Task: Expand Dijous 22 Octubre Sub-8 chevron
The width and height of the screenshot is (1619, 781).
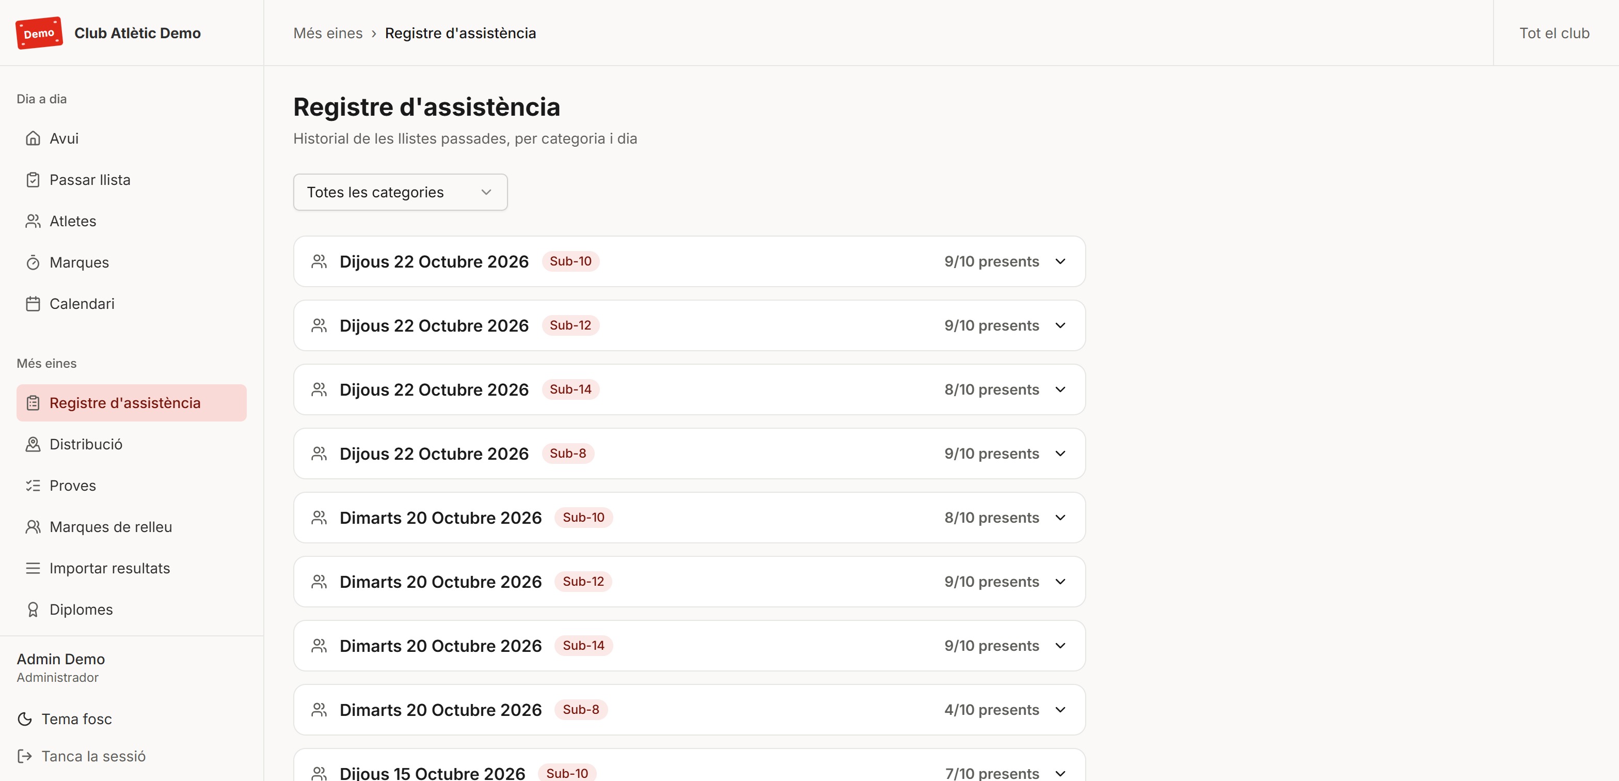Action: (x=1060, y=454)
